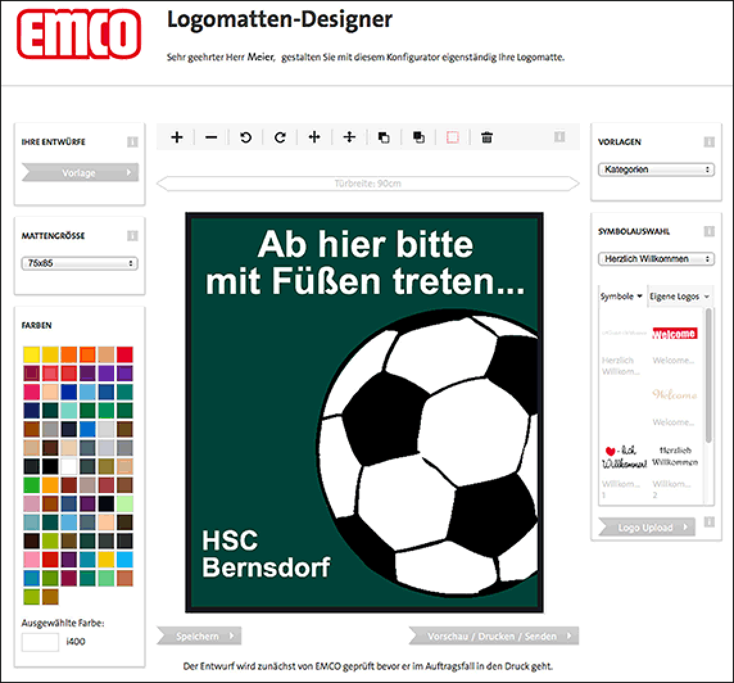This screenshot has width=734, height=683.
Task: Click the Logo Upload button
Action: (x=647, y=528)
